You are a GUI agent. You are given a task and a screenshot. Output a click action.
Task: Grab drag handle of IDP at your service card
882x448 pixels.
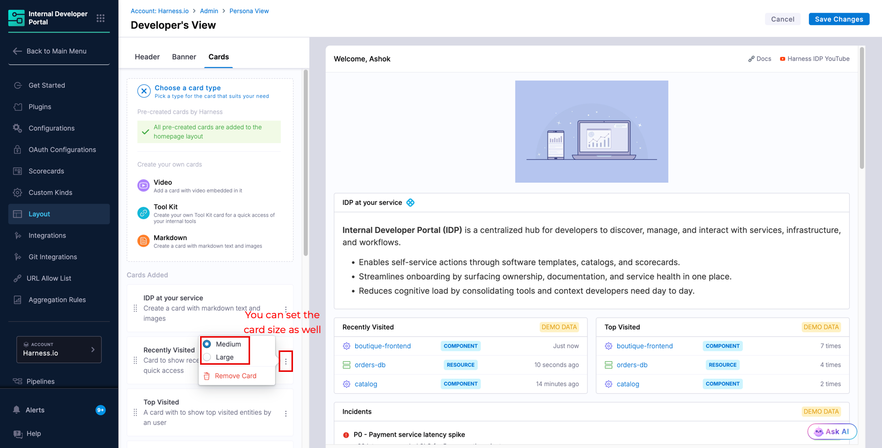tap(135, 309)
